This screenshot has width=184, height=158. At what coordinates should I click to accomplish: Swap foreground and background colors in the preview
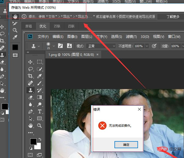40,139
